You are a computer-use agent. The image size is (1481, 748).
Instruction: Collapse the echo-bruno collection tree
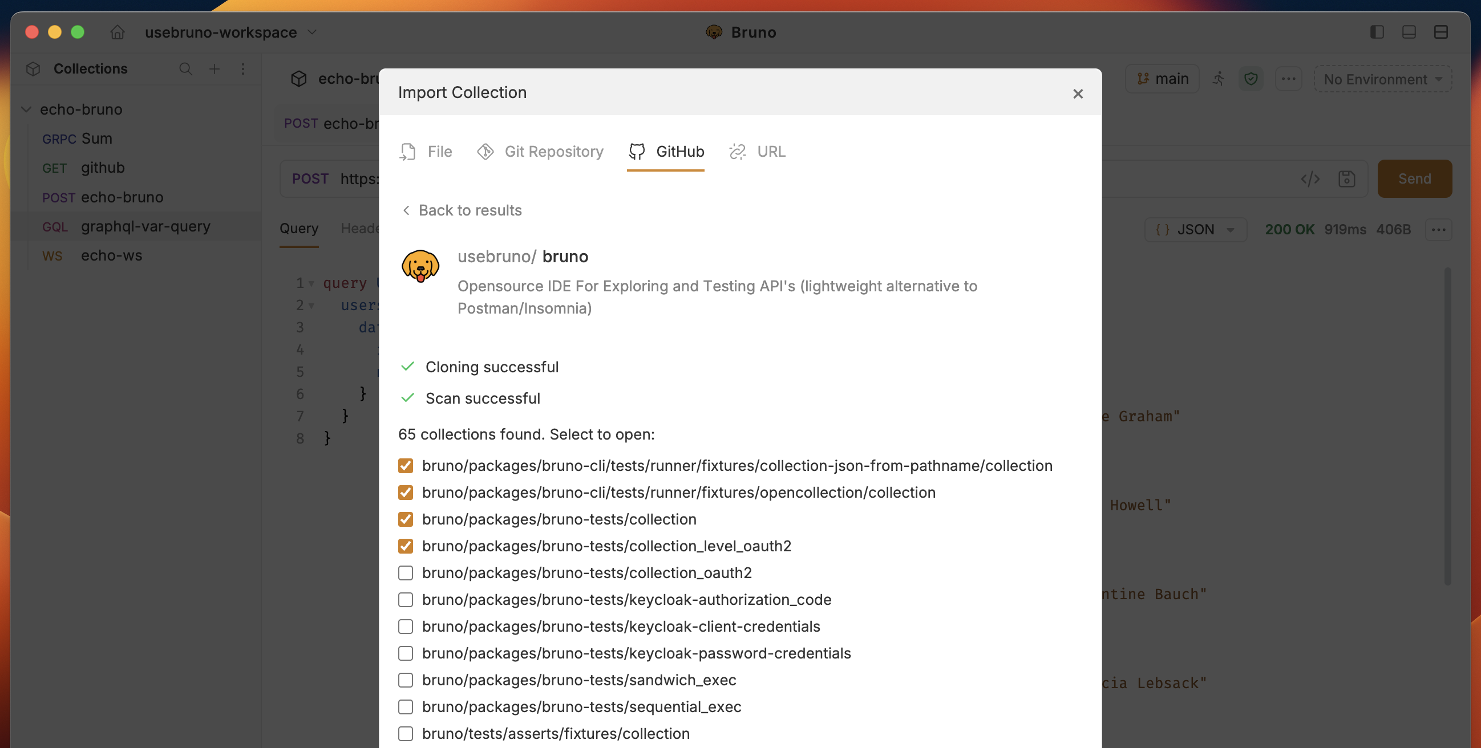26,109
